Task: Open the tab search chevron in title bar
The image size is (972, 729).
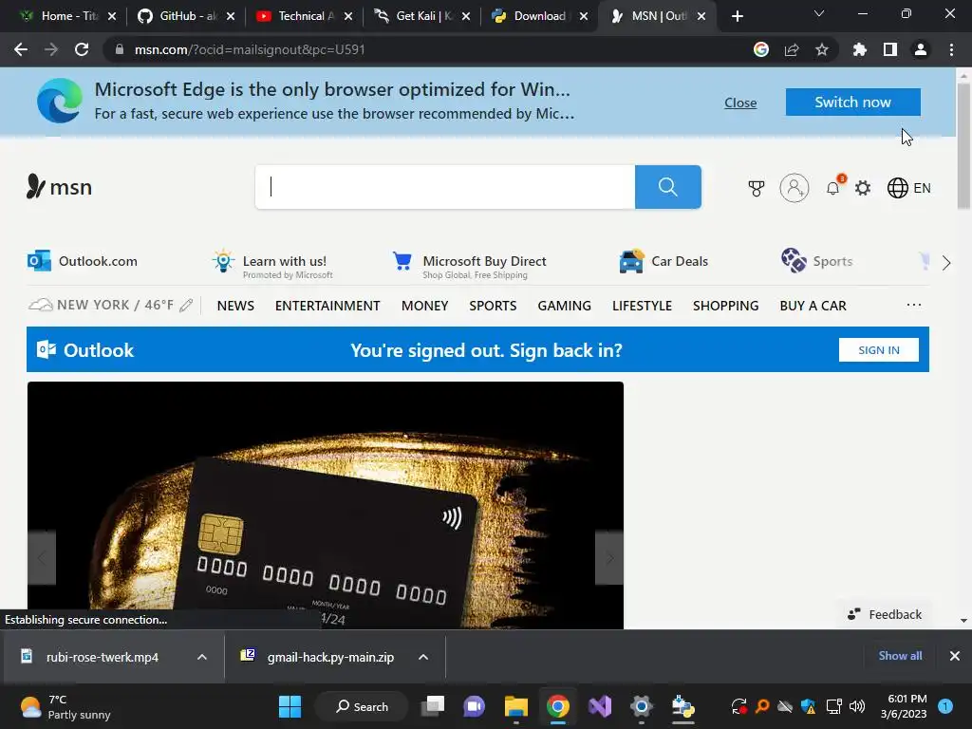Action: (819, 13)
